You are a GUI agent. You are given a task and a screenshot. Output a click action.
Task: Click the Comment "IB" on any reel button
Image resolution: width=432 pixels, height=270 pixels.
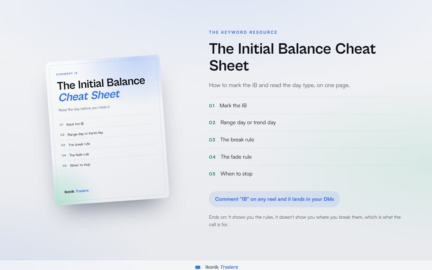tap(274, 199)
